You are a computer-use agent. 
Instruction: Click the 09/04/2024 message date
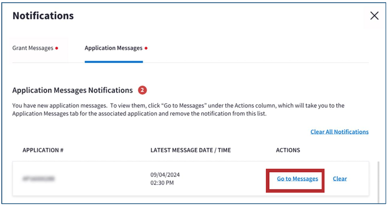pos(165,174)
